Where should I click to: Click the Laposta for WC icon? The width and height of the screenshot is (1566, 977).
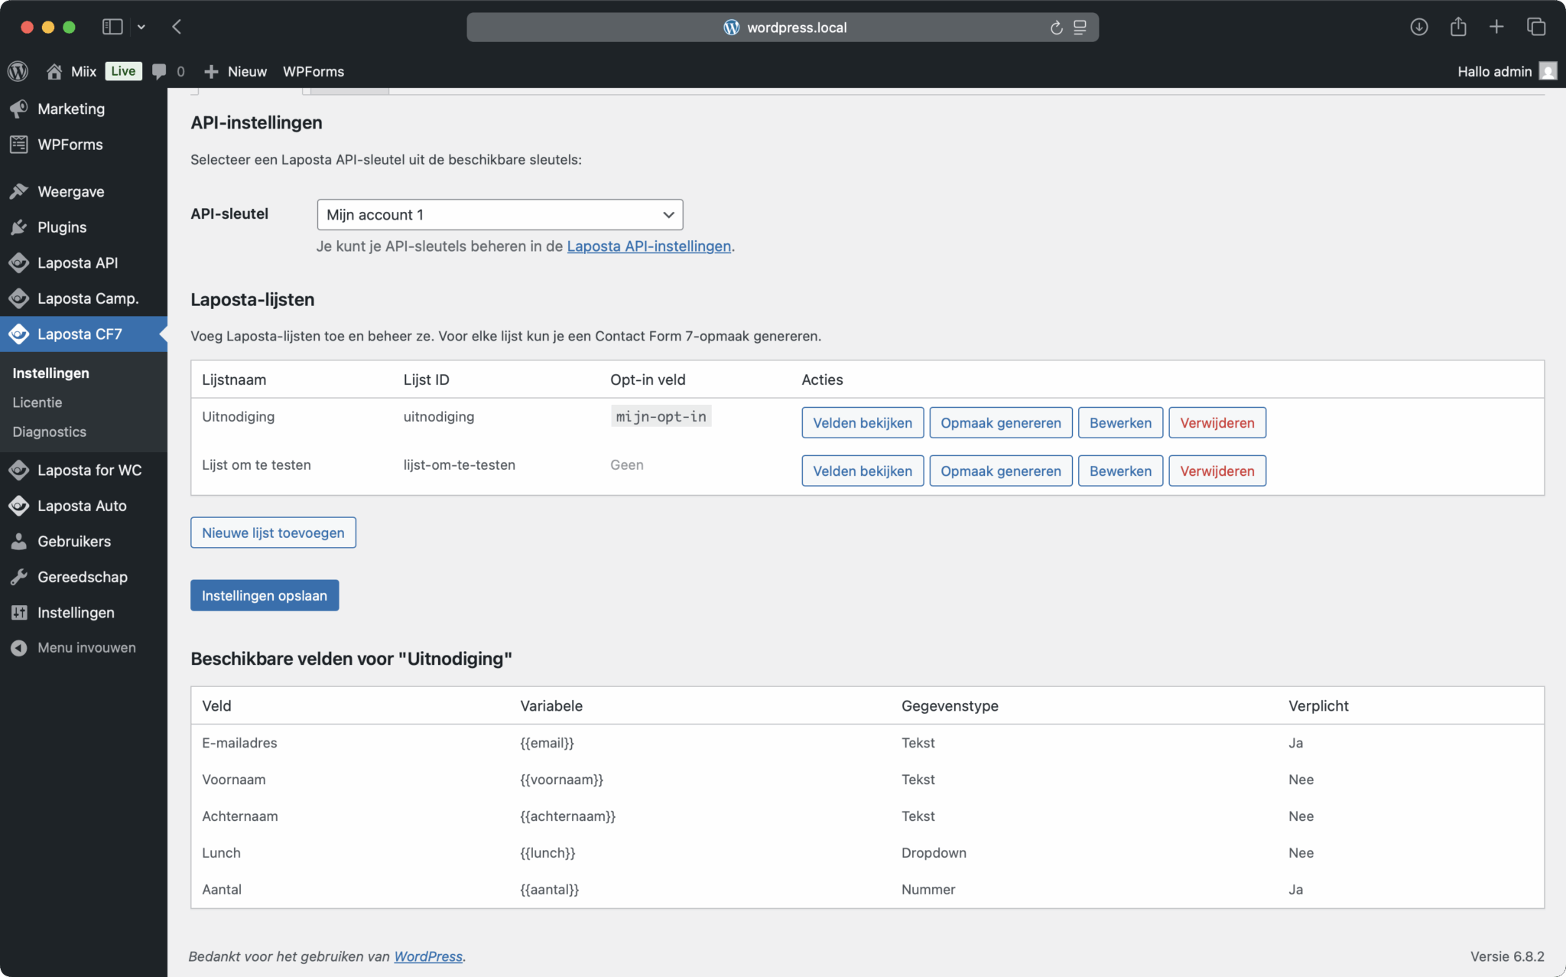pos(19,470)
